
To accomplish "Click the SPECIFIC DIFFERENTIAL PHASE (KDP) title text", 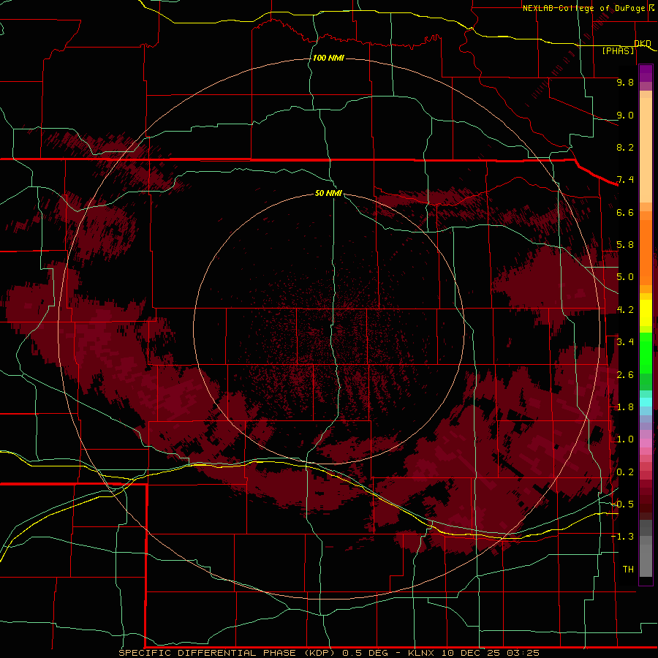I will click(x=227, y=653).
